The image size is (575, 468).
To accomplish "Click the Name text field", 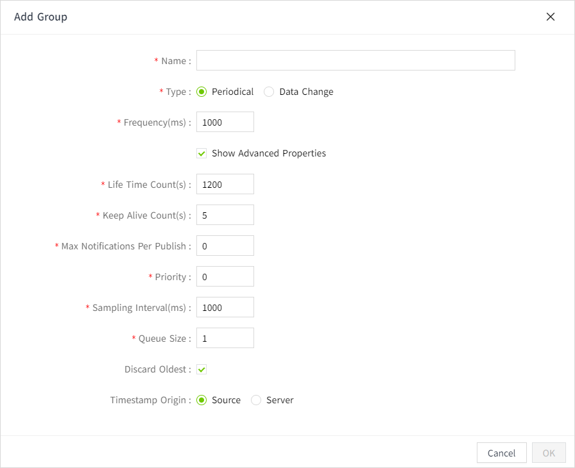I will [x=356, y=60].
